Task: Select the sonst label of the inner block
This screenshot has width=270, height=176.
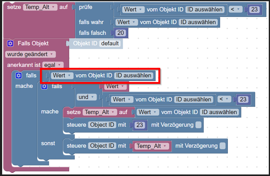Action: pyautogui.click(x=48, y=143)
